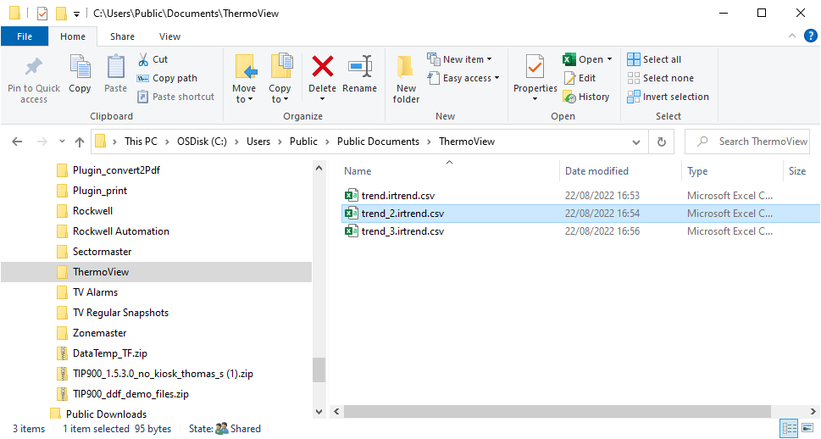The image size is (821, 439).
Task: Open the Sectormaster folder in tree
Action: [x=103, y=252]
